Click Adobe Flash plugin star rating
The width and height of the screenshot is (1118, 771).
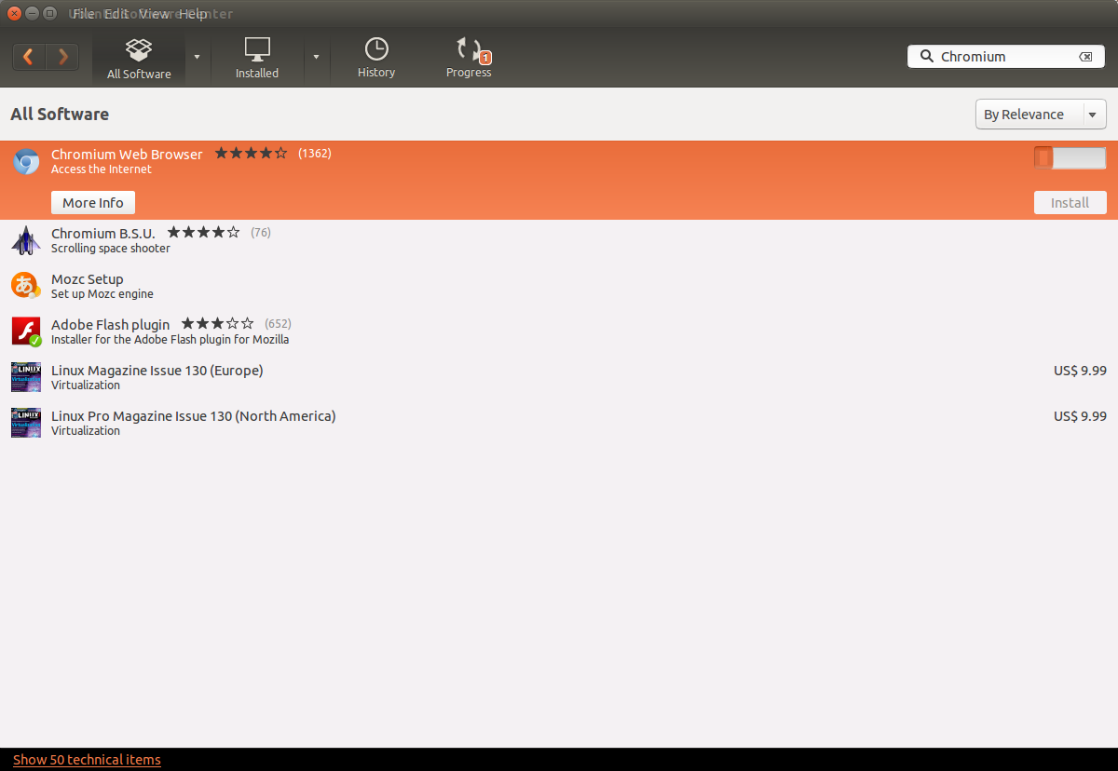click(217, 324)
